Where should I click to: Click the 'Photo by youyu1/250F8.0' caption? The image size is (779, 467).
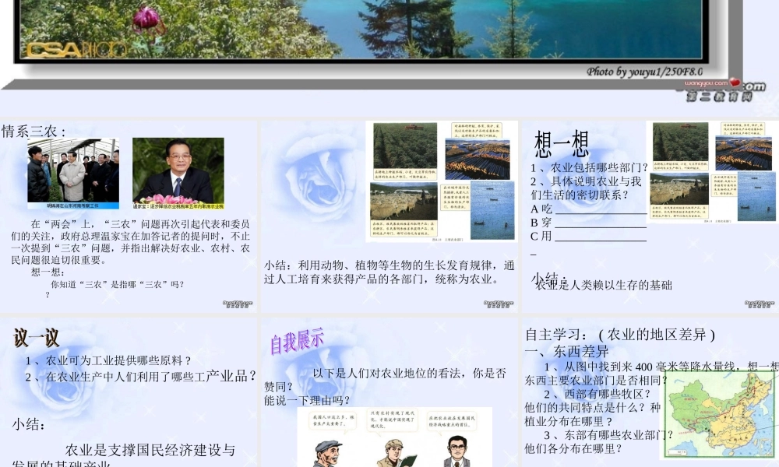[644, 72]
